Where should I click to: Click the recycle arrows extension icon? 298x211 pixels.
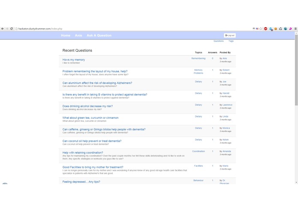pyautogui.click(x=280, y=29)
